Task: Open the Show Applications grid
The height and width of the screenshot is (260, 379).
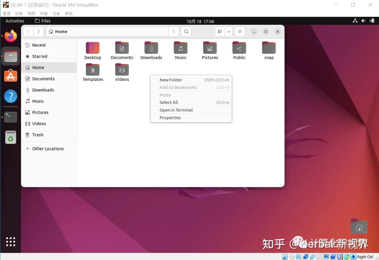Action: (x=11, y=241)
